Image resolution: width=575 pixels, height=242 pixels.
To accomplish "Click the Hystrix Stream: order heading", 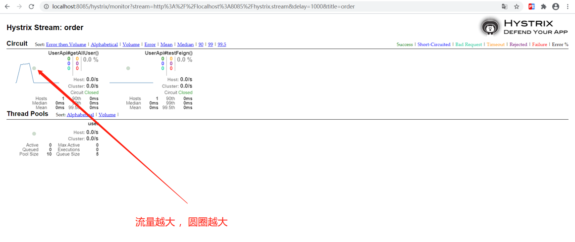I will tap(45, 28).
